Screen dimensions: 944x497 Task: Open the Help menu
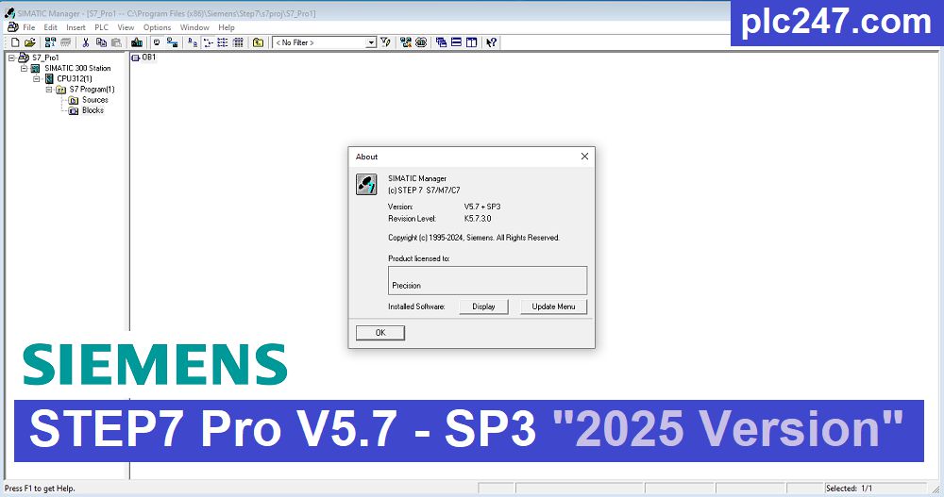(x=227, y=27)
